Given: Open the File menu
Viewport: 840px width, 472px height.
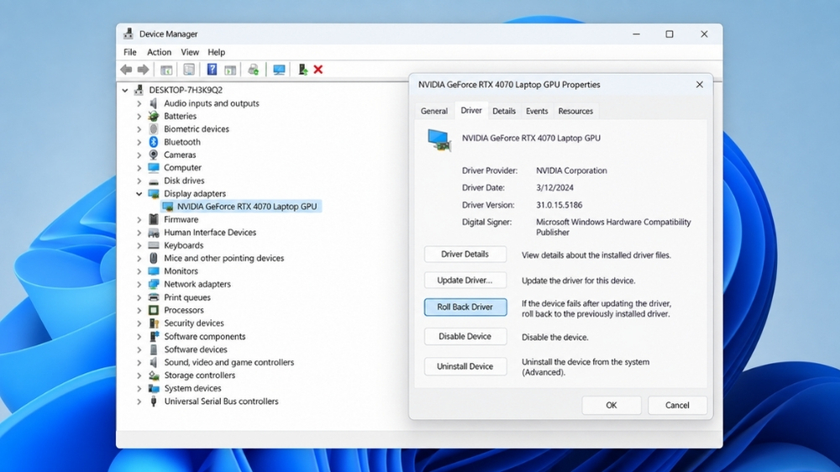Looking at the screenshot, I should pos(129,52).
